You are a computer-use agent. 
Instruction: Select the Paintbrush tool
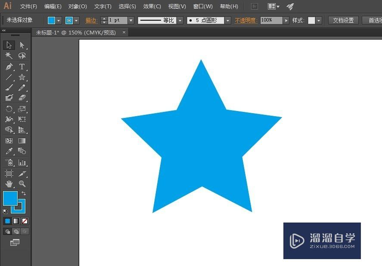9,87
